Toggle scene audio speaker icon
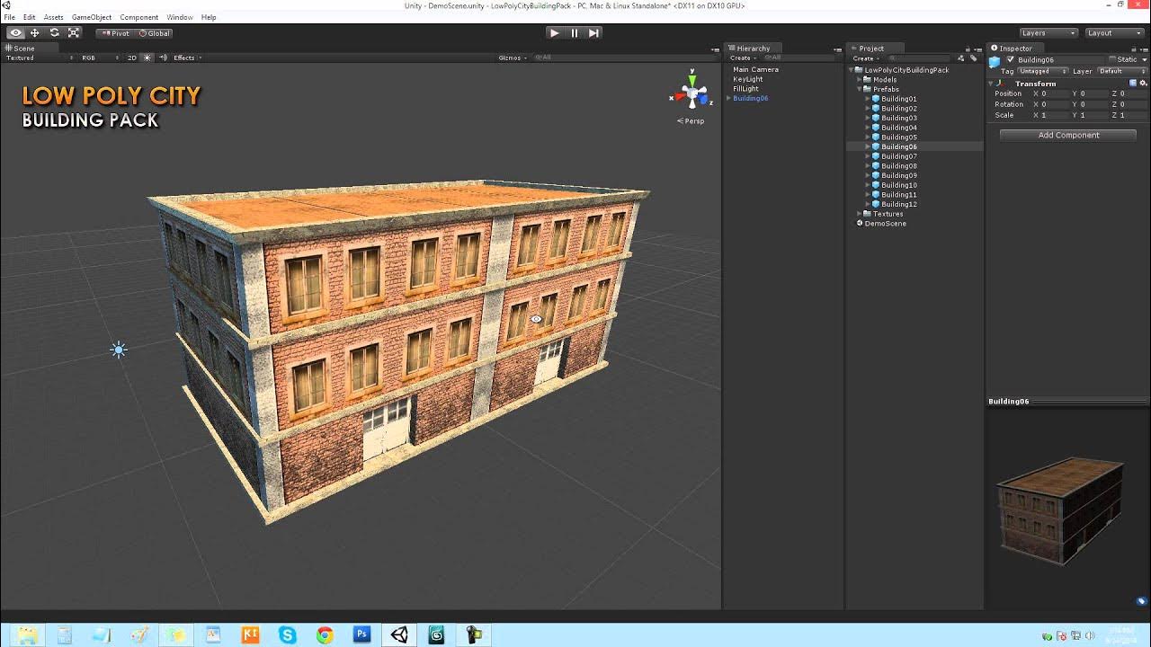 (x=163, y=58)
